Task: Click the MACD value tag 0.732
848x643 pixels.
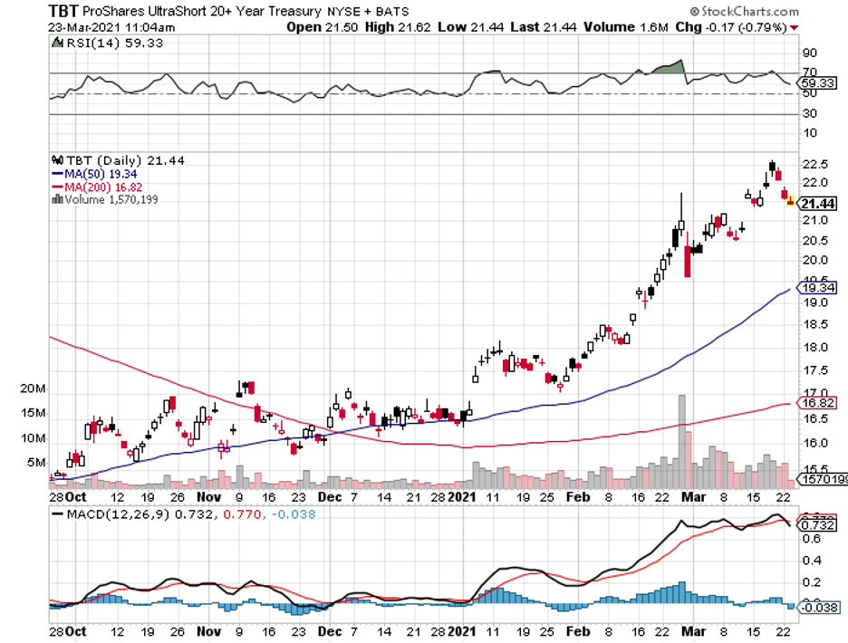Action: pos(818,525)
